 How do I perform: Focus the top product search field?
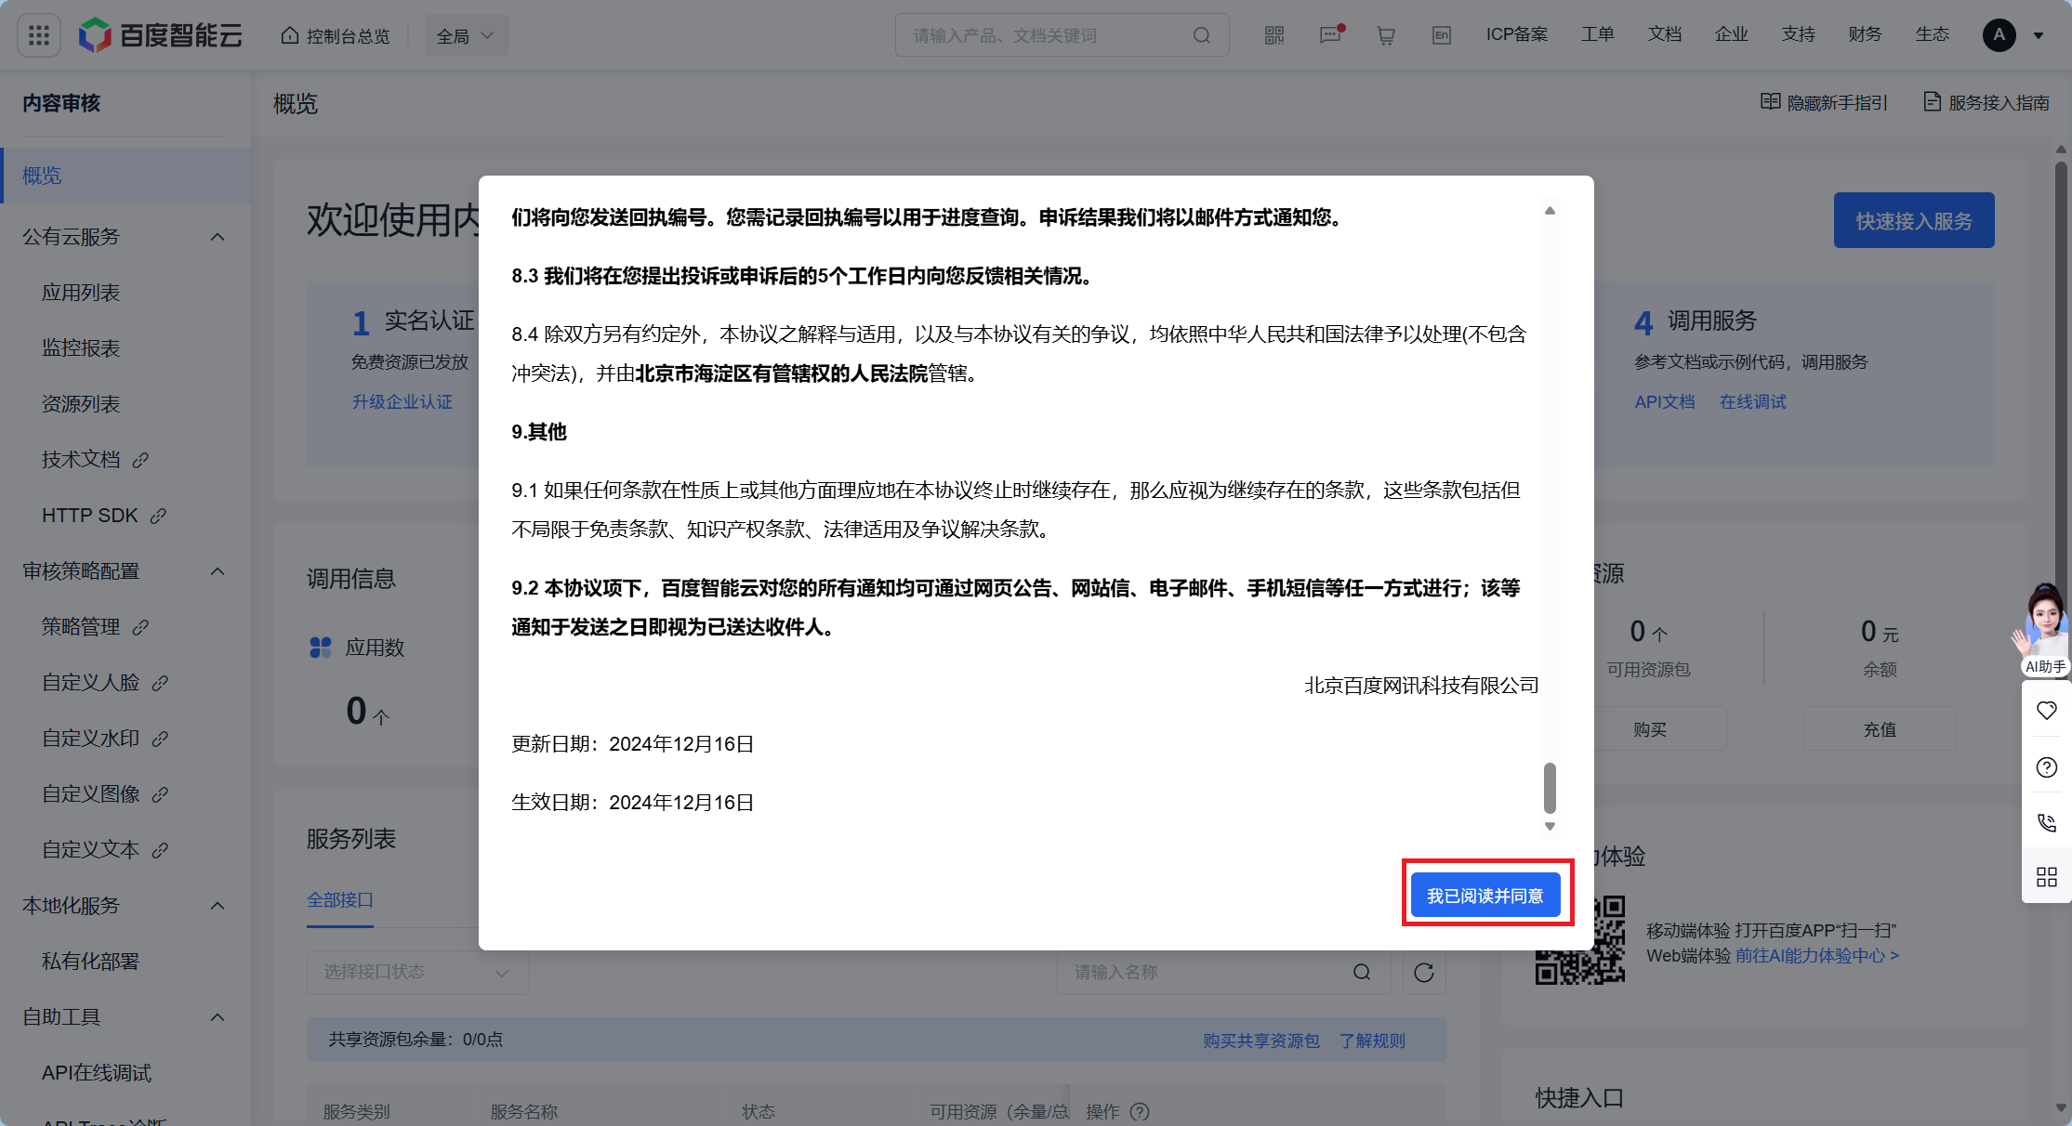click(x=1062, y=35)
